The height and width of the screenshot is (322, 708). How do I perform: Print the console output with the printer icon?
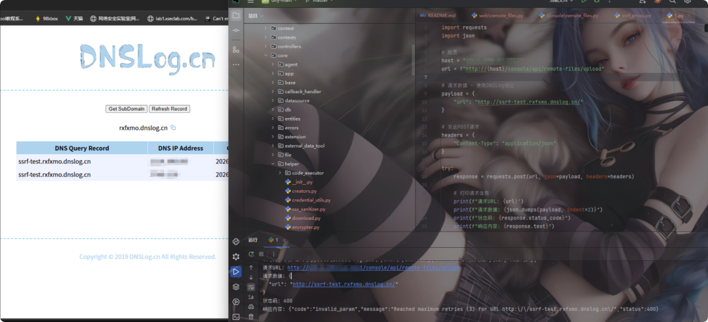[251, 307]
